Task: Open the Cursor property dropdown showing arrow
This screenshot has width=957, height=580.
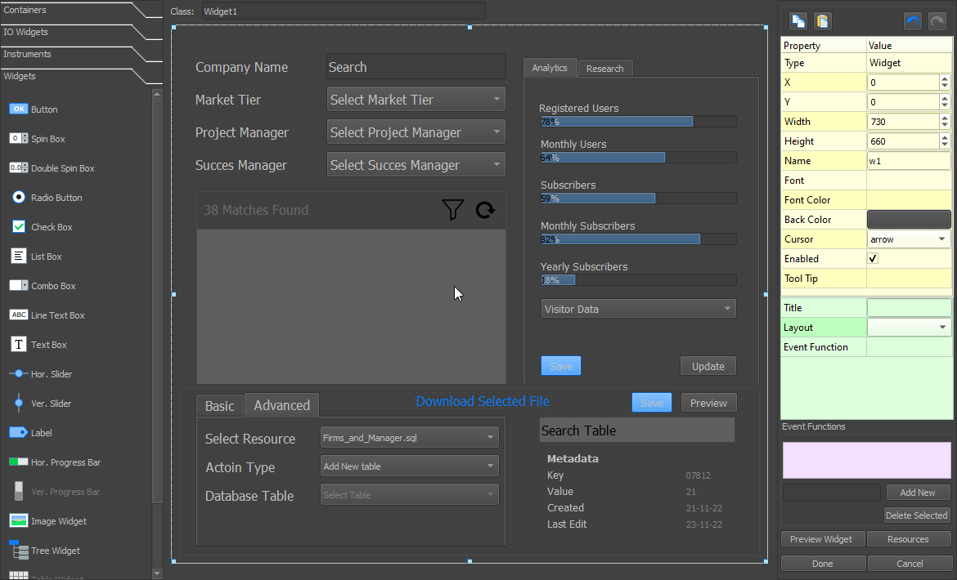Action: tap(909, 239)
